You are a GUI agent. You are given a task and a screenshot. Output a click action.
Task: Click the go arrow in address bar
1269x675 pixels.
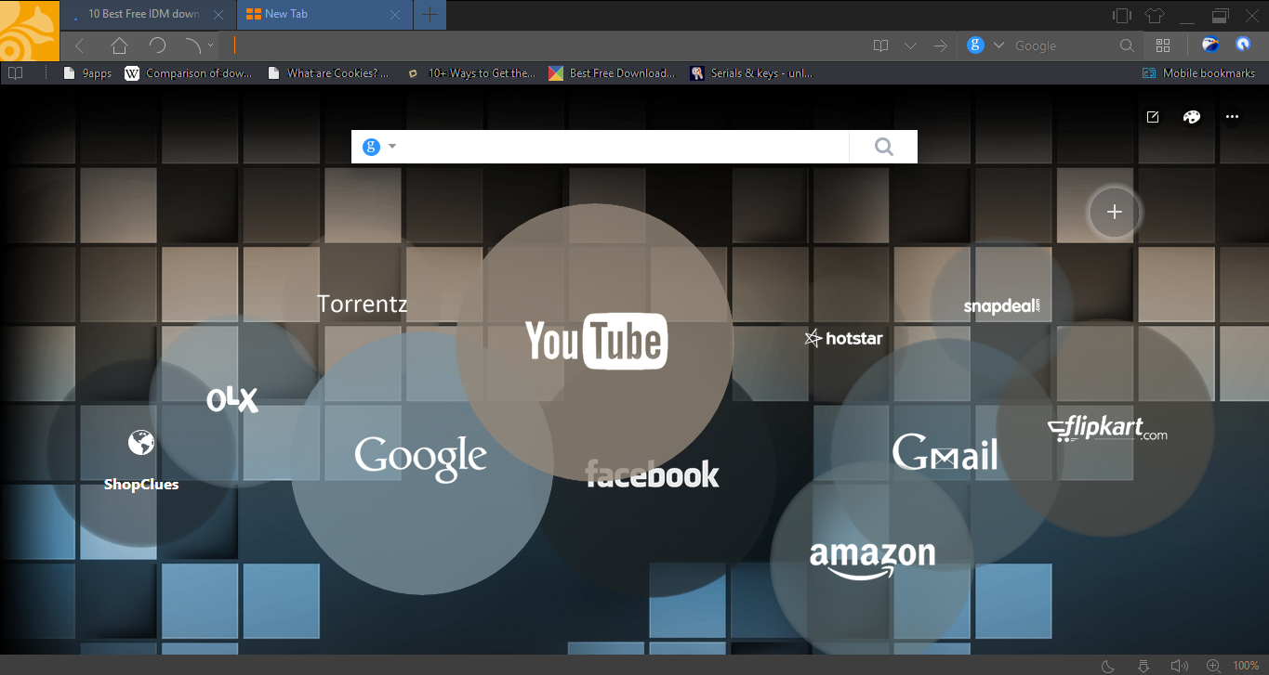(x=941, y=45)
